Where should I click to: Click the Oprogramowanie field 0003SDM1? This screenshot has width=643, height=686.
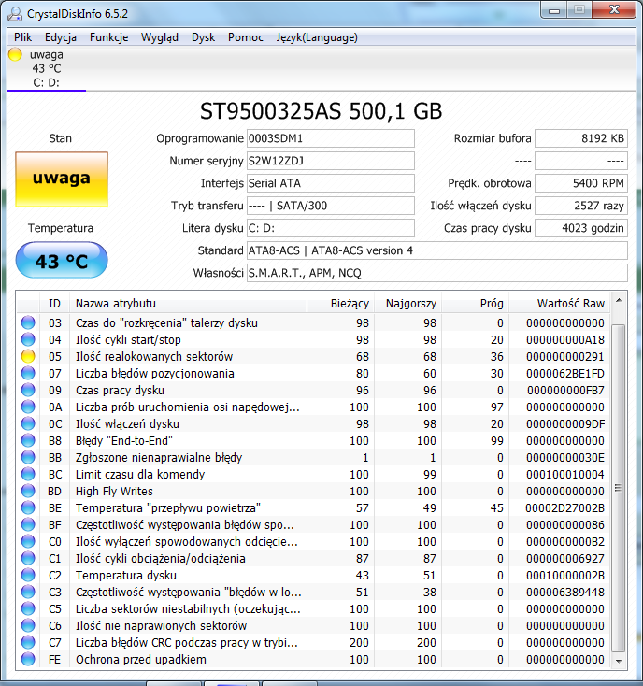coord(331,138)
